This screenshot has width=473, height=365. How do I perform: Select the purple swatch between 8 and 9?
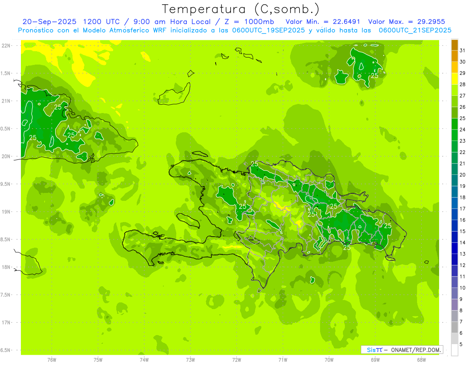tap(454, 305)
